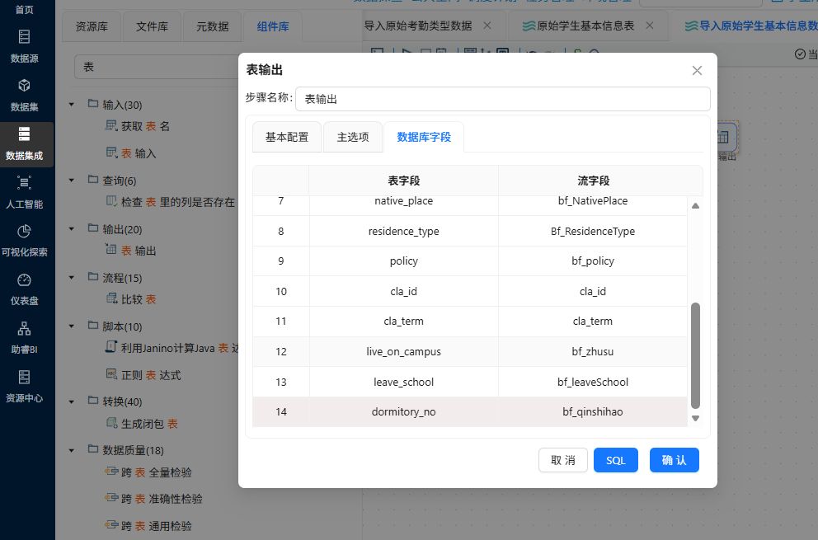The height and width of the screenshot is (540, 818).
Task: Open the 主选项 dialog tab
Action: coord(353,137)
